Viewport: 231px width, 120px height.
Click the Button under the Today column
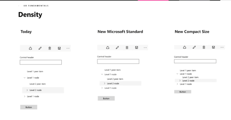pos(29,107)
